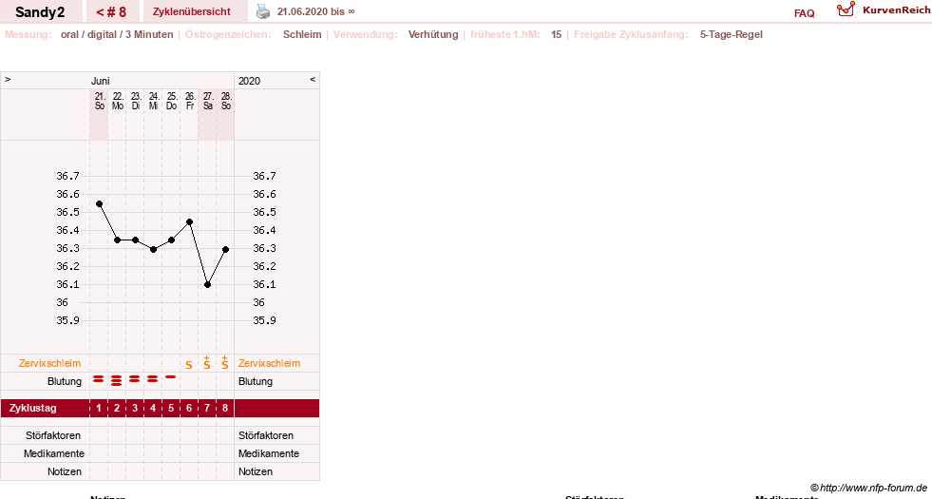Click the left Zervixschleim row label
This screenshot has width=932, height=499.
pos(50,363)
